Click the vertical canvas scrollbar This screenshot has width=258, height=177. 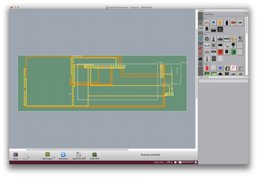(x=197, y=63)
